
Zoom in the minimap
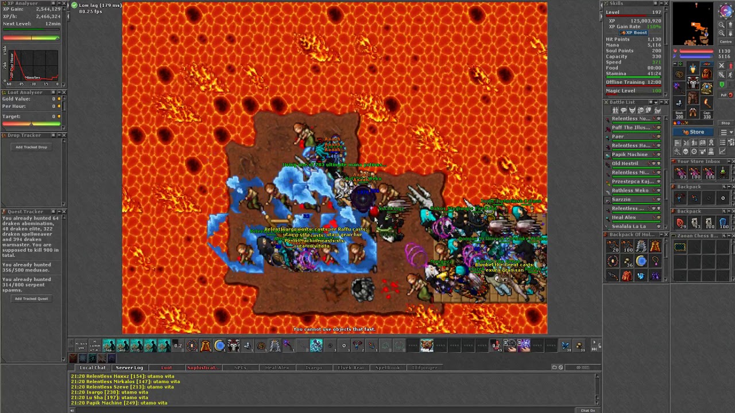click(x=722, y=33)
